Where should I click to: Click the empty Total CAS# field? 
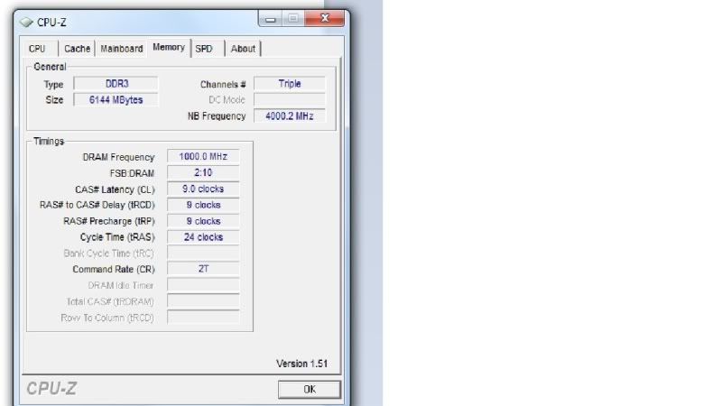pos(203,301)
